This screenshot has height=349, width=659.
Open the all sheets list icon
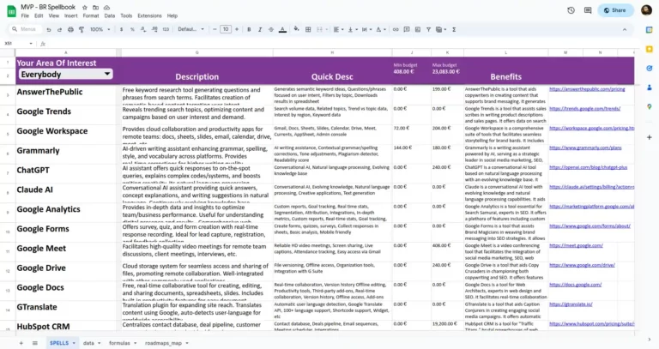point(35,343)
